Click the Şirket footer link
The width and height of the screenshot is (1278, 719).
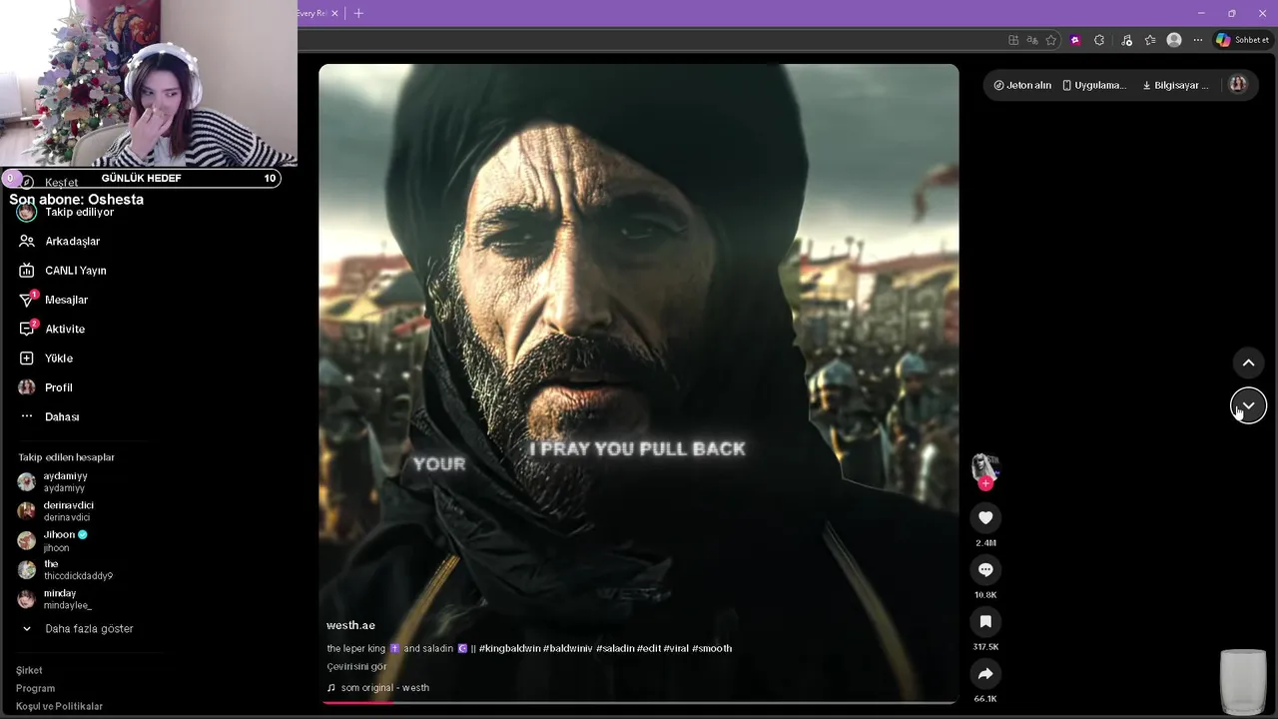click(x=29, y=670)
